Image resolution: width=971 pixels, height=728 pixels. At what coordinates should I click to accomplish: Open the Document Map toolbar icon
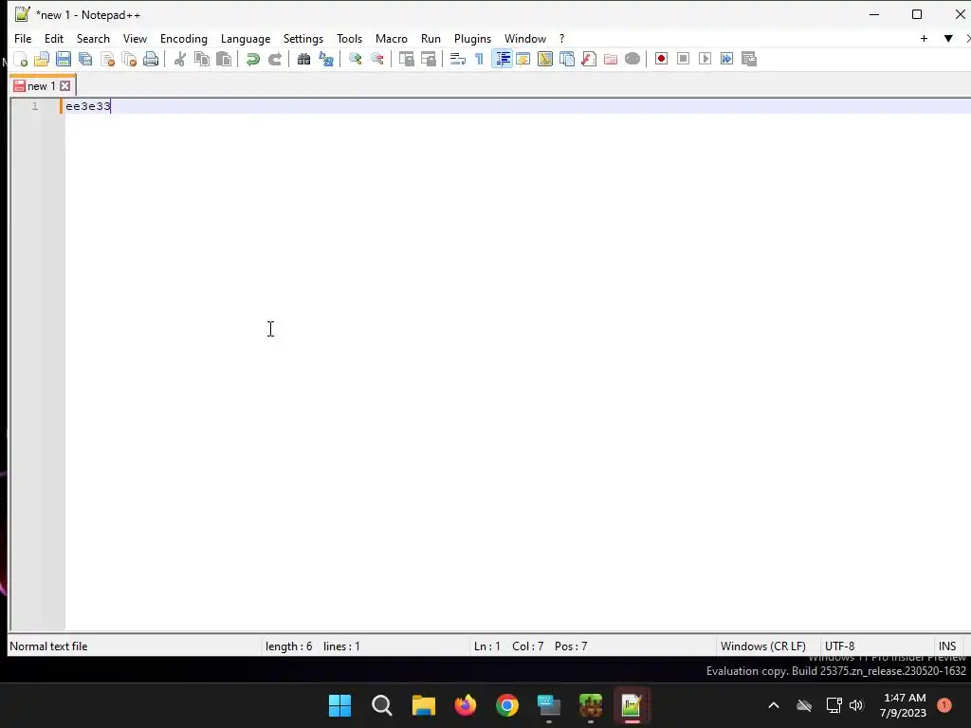click(545, 59)
